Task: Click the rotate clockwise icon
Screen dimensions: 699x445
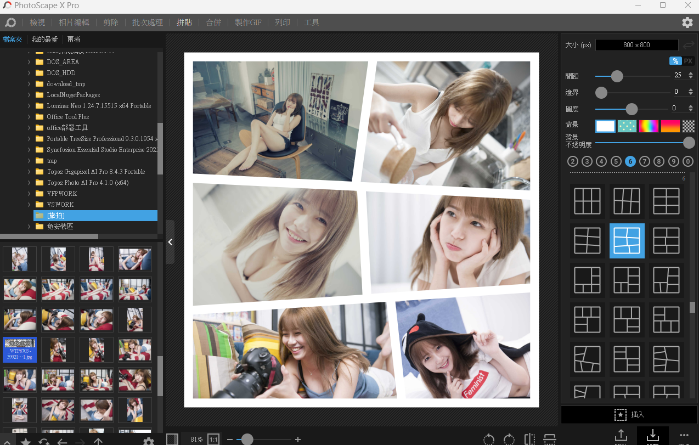Action: click(x=509, y=439)
